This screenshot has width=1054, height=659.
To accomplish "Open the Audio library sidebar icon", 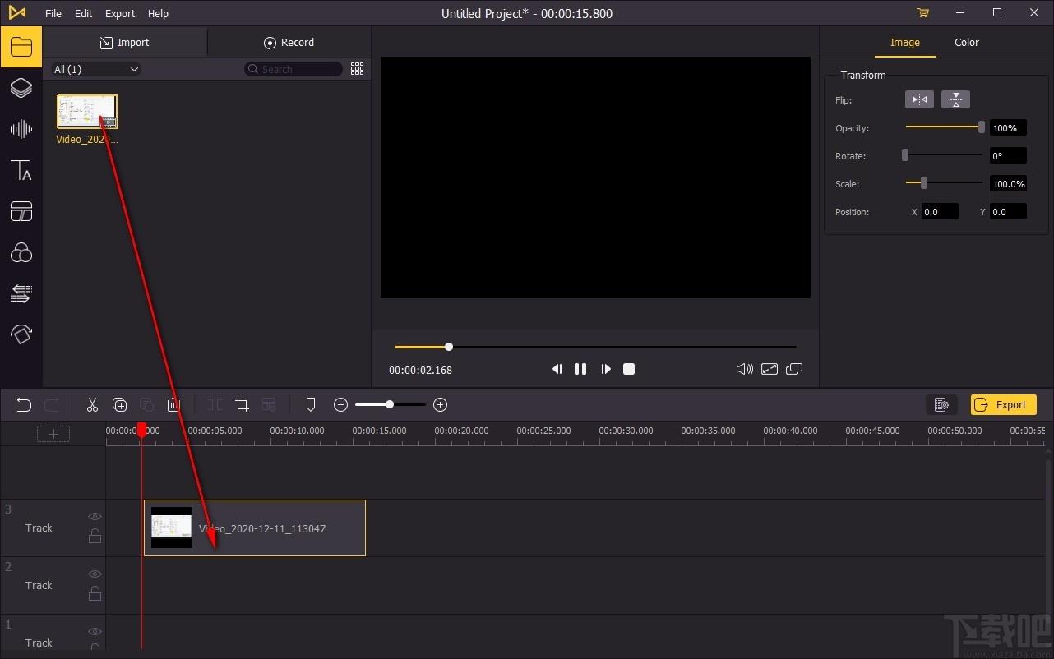I will pyautogui.click(x=21, y=129).
